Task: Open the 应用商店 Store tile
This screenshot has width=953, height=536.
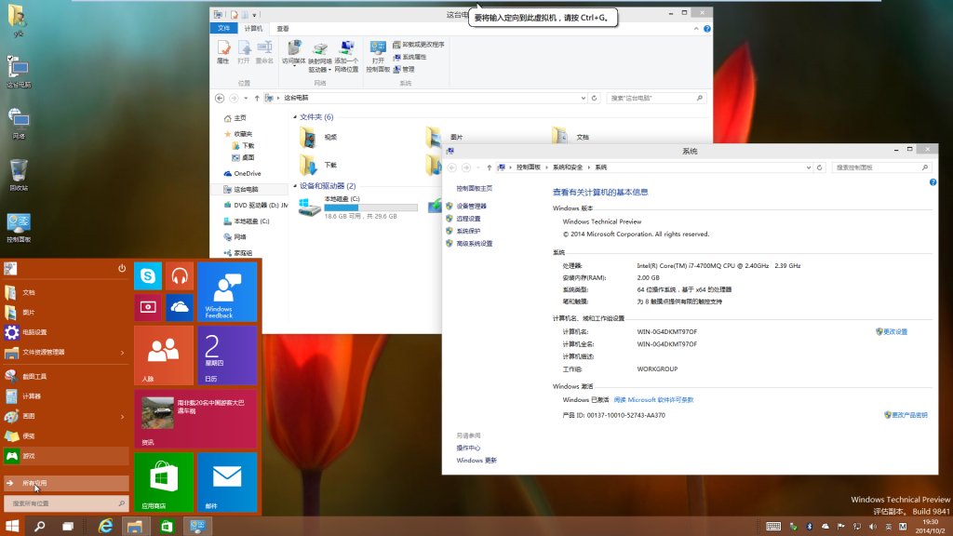Action: (164, 481)
